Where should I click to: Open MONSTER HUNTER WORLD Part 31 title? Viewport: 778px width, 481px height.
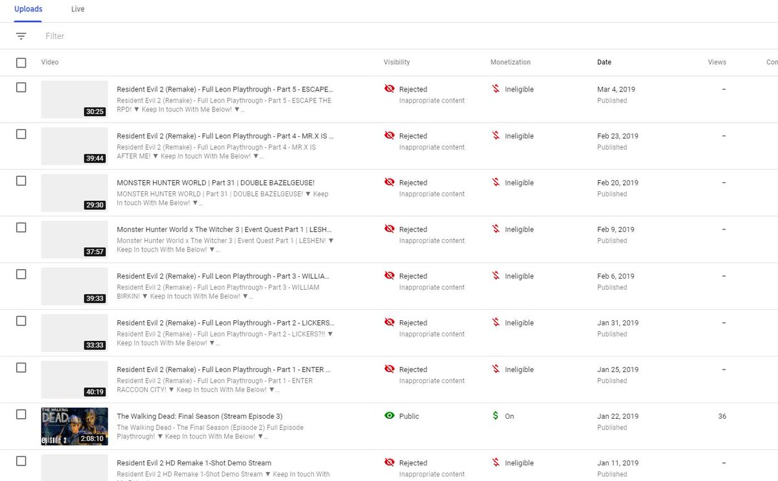tap(215, 183)
